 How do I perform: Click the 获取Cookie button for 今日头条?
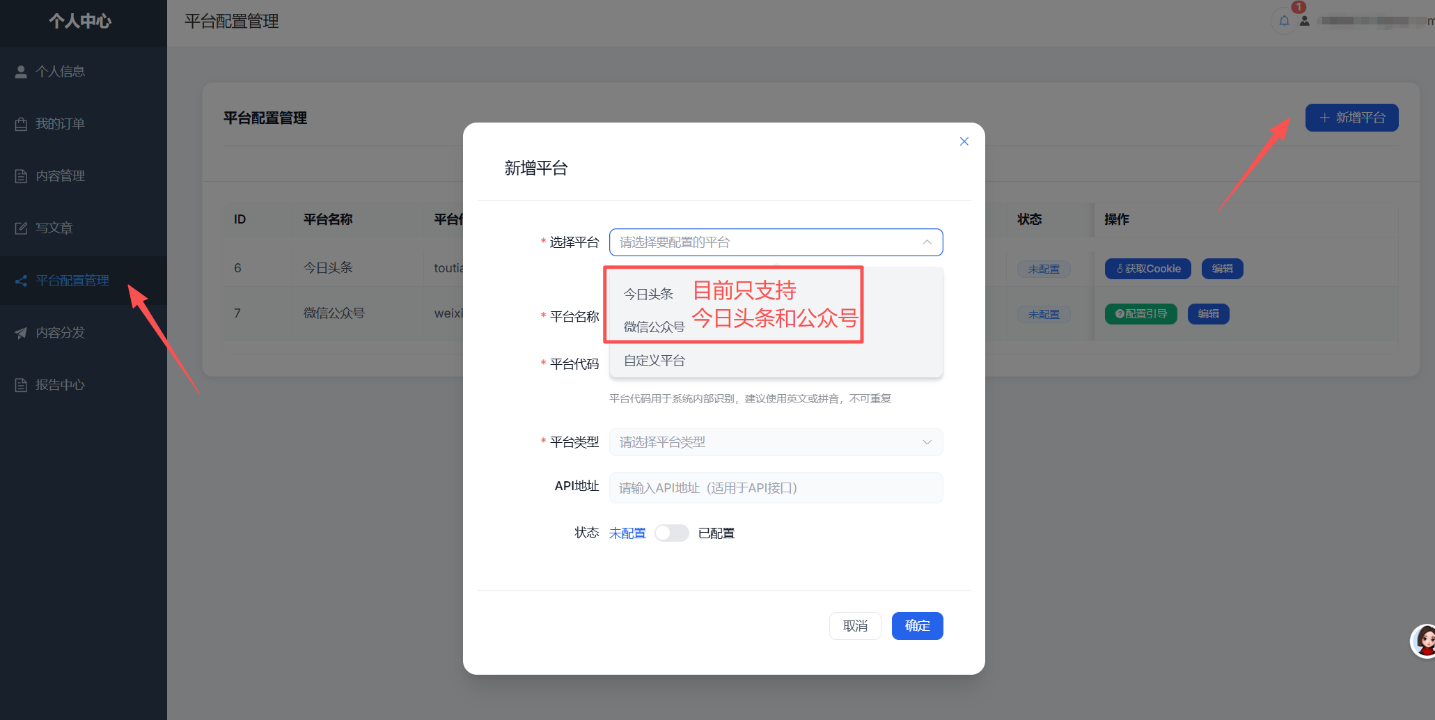[1148, 269]
